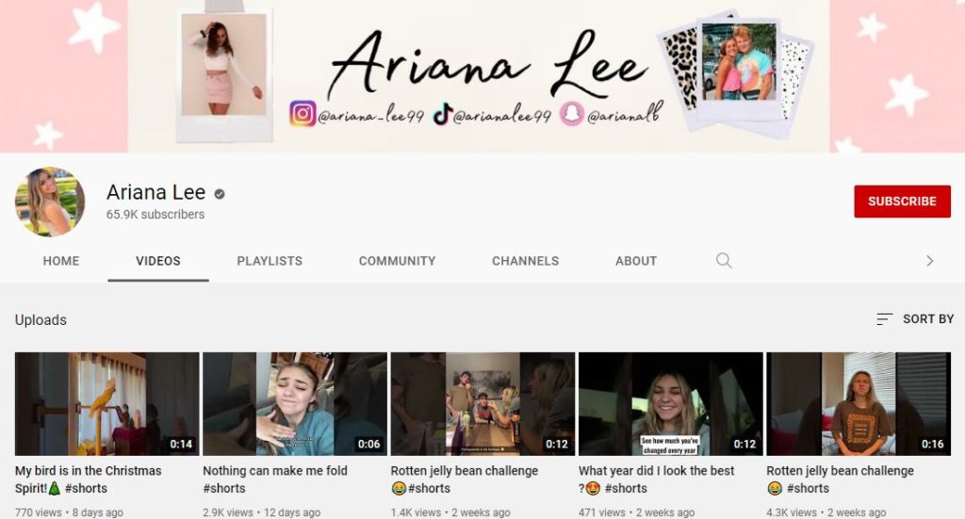Click the Ariana Lee channel name
Viewport: 965px width, 519px height.
155,192
